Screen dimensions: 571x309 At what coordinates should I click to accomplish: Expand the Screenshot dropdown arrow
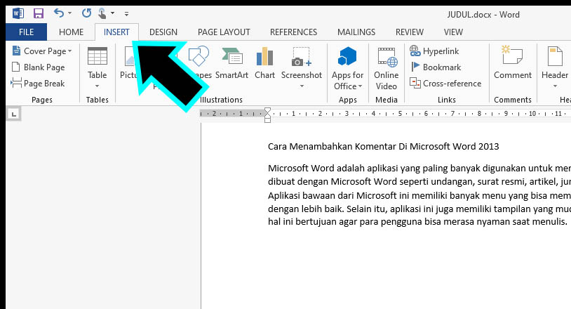point(302,86)
